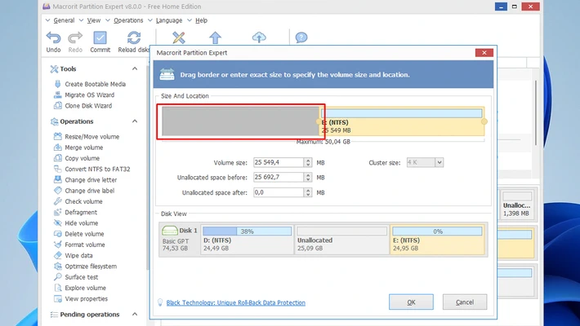Open the Language menu

[168, 20]
